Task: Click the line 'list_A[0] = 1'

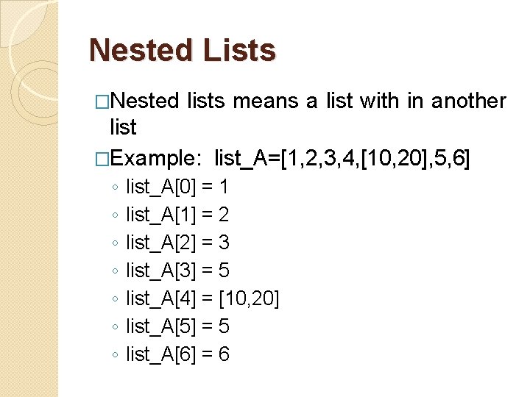Action: (177, 187)
